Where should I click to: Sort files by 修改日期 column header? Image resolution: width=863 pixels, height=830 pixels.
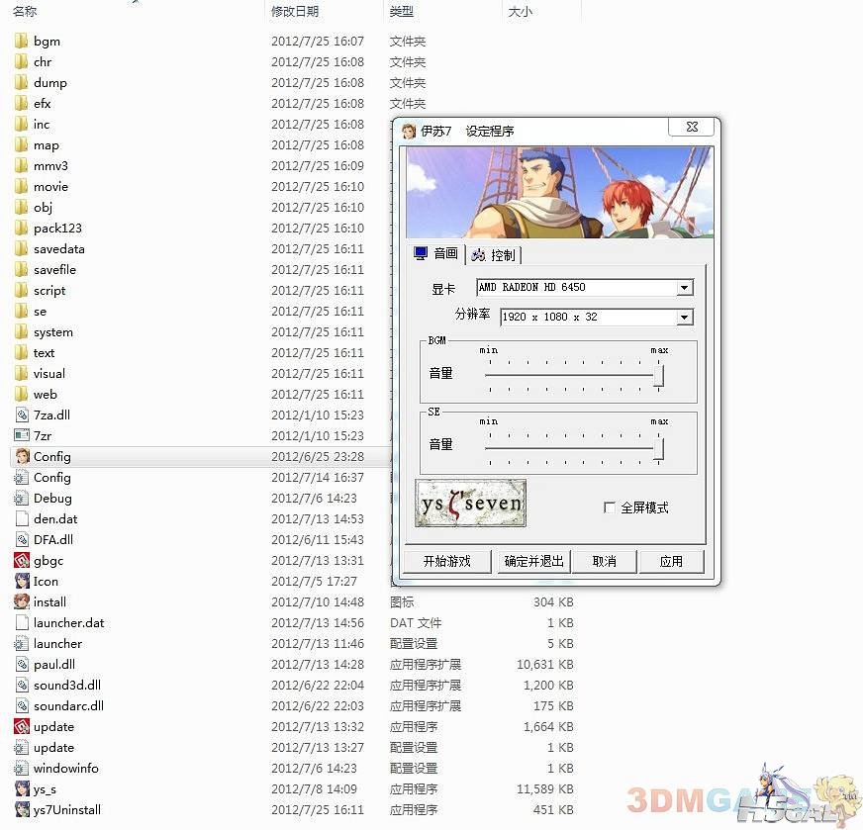pos(295,11)
